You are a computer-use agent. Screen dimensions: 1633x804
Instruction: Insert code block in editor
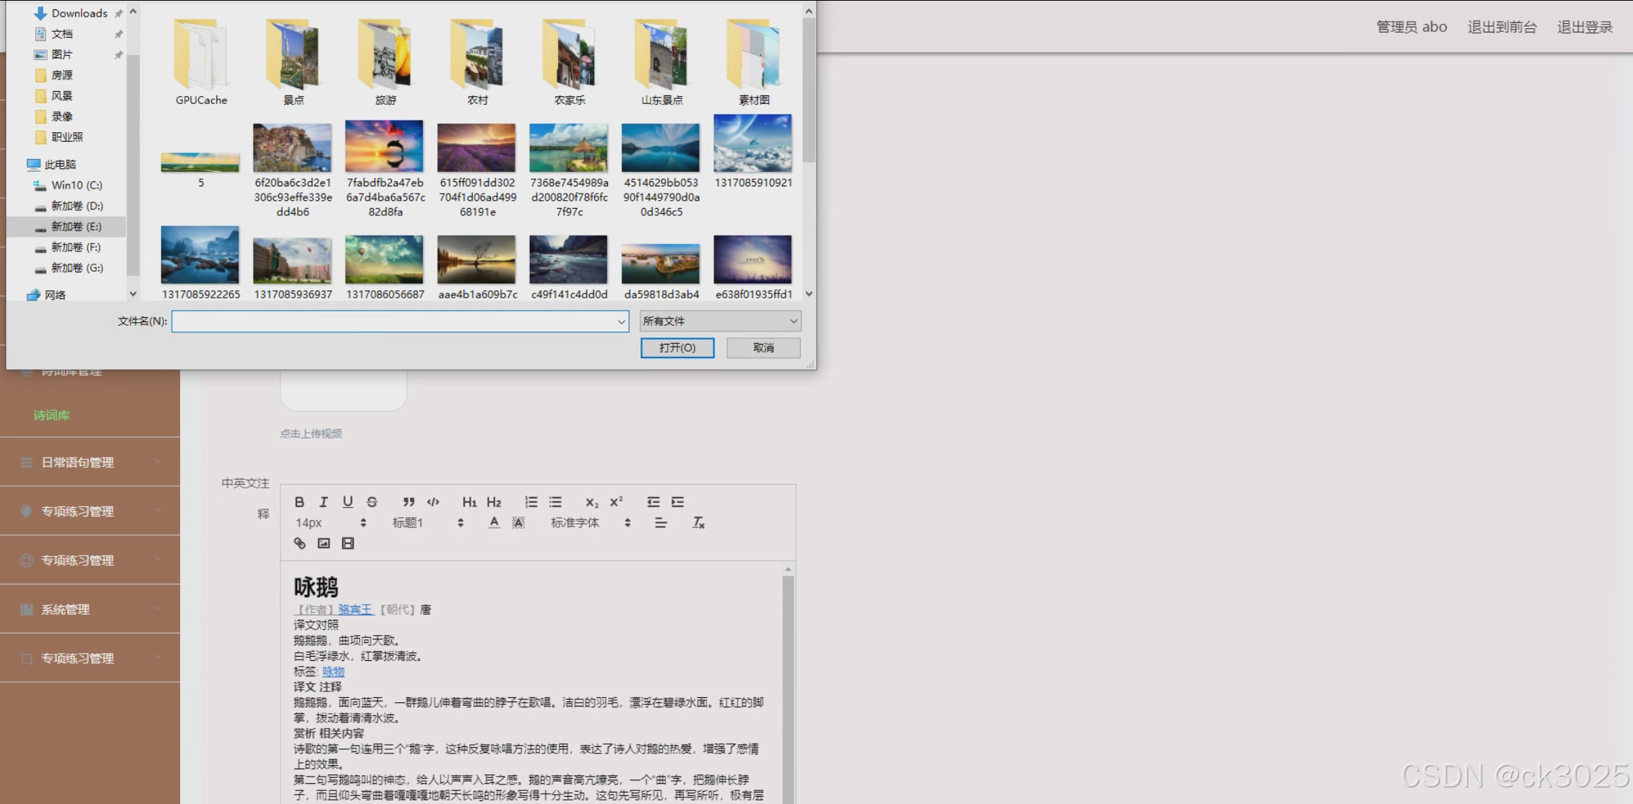(433, 502)
